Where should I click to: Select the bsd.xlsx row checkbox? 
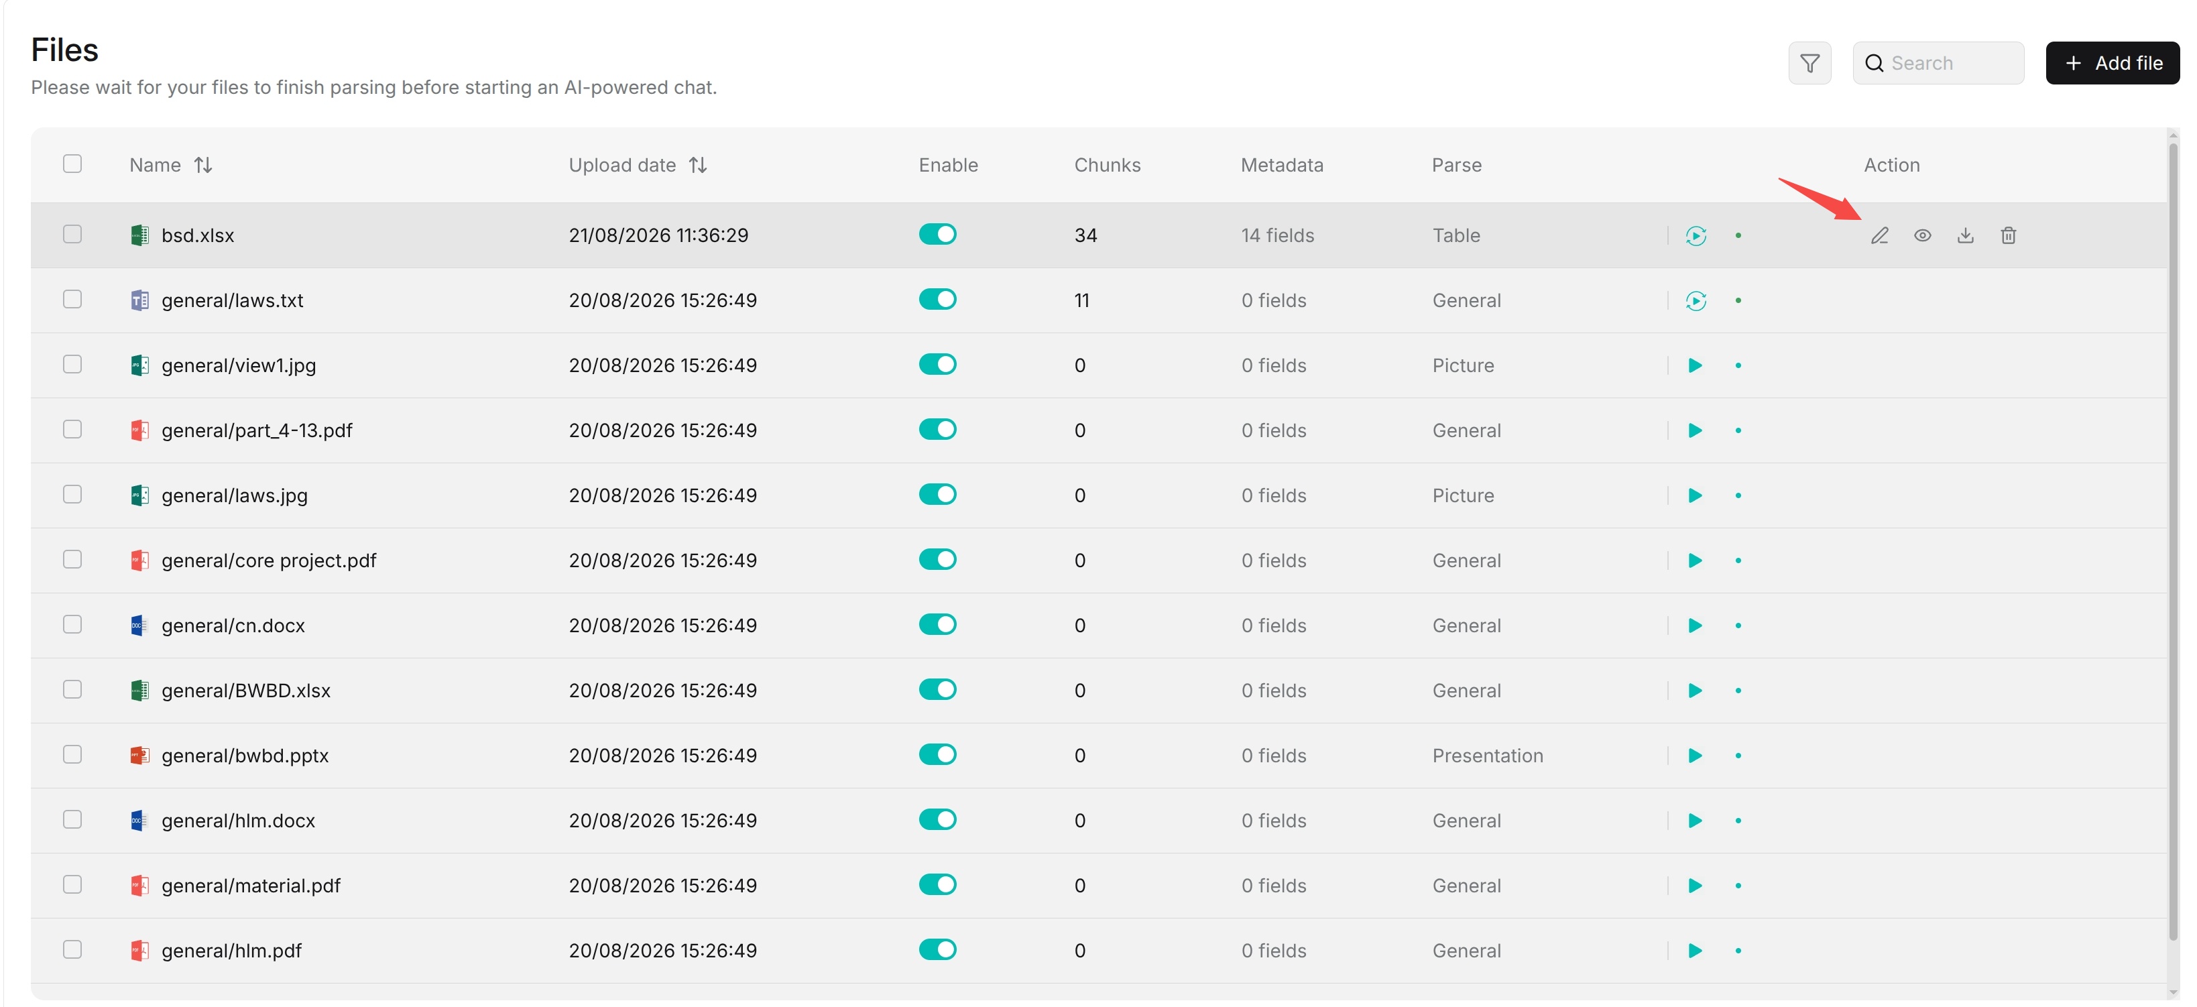click(x=72, y=235)
